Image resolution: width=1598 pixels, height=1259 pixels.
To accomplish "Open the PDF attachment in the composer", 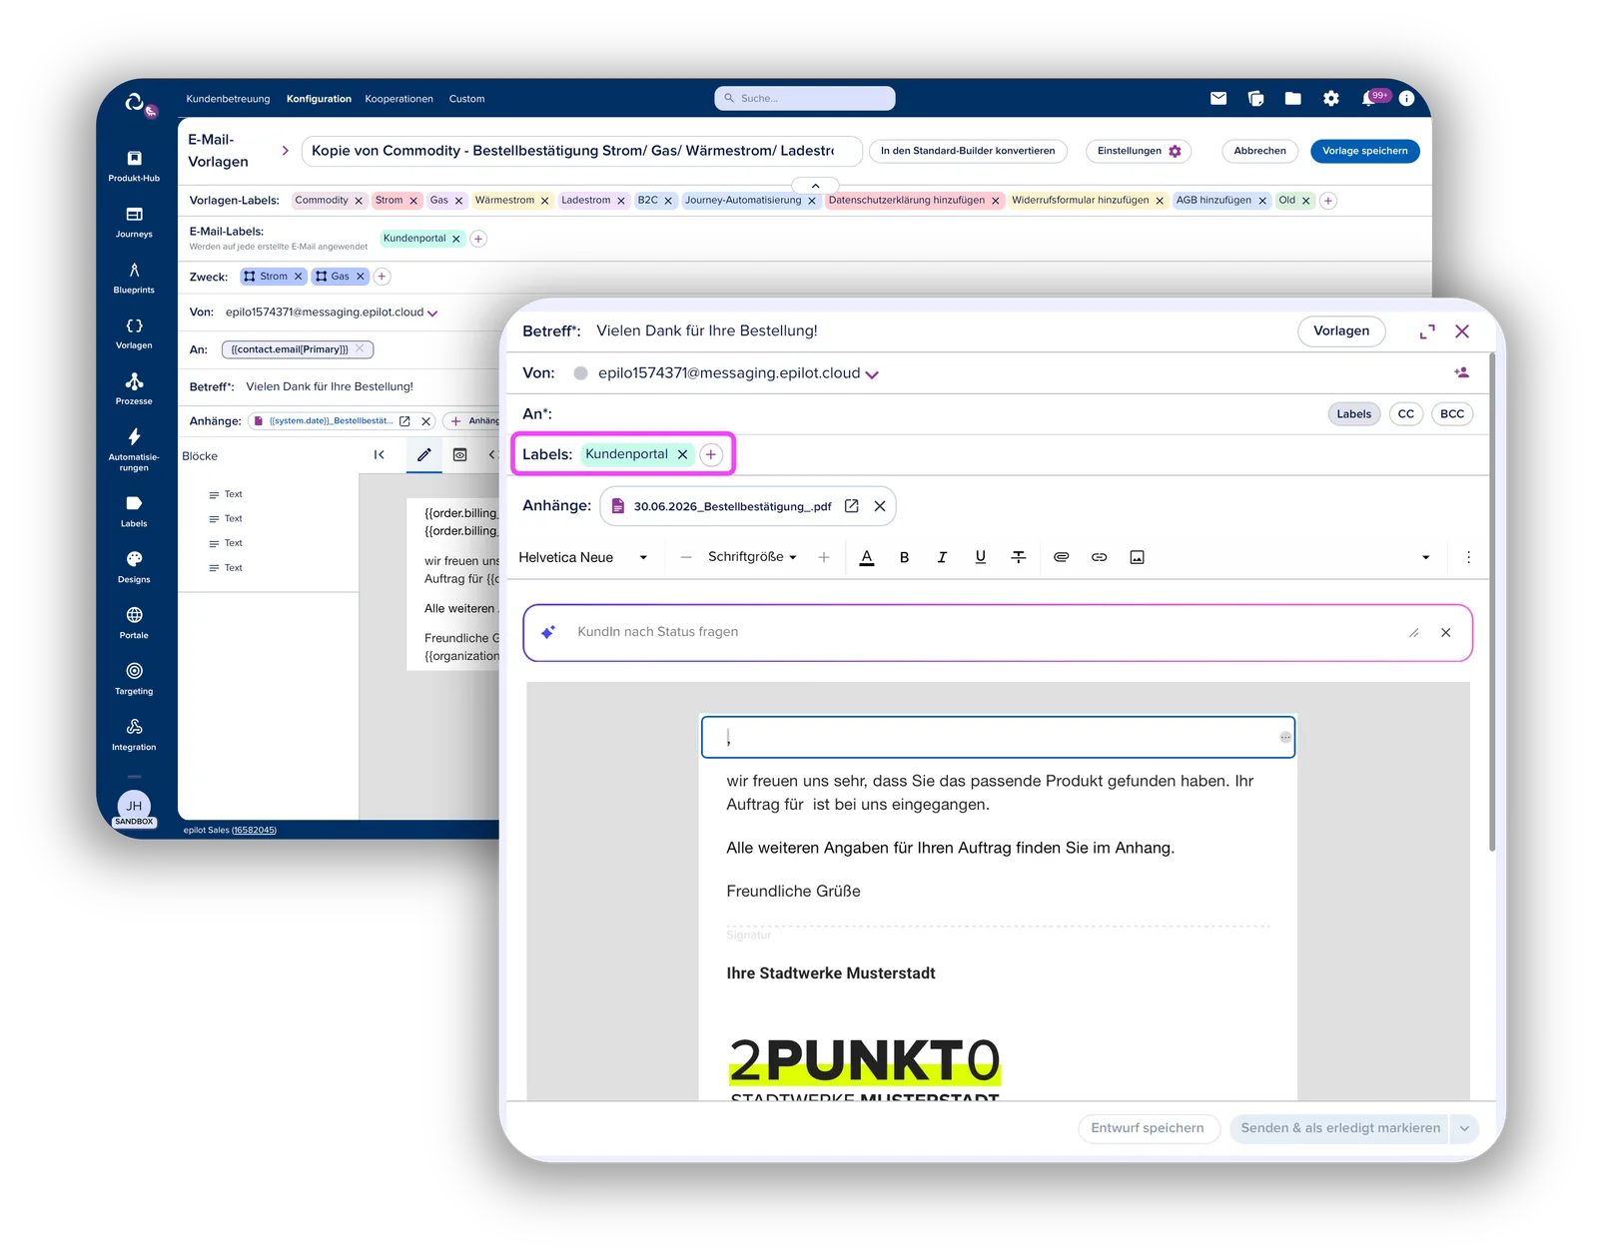I will (852, 506).
